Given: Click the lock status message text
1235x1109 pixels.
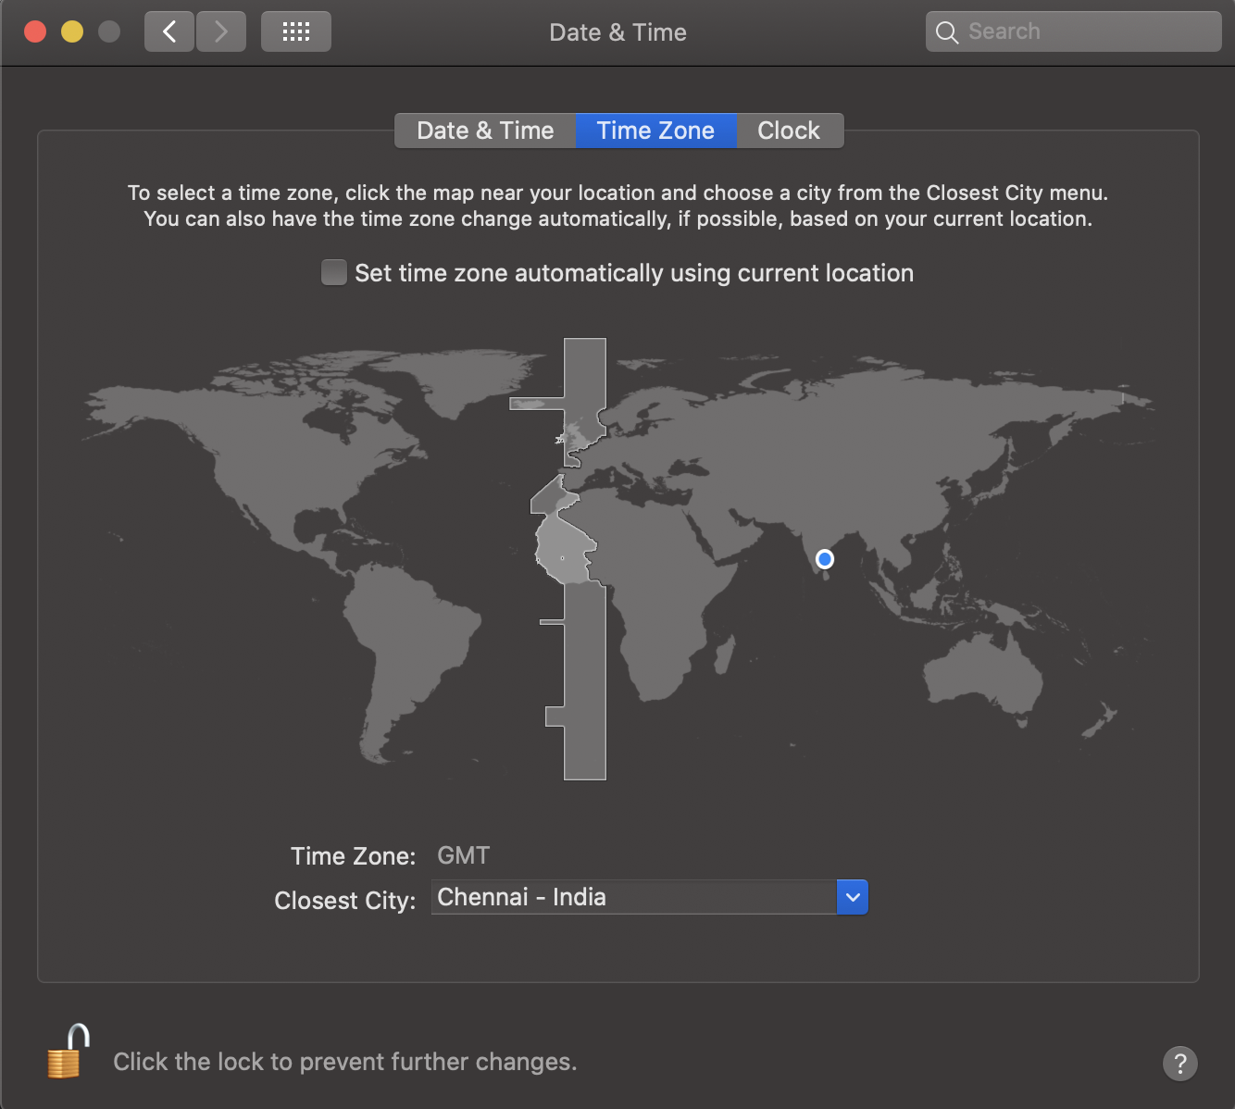Looking at the screenshot, I should tap(345, 1062).
